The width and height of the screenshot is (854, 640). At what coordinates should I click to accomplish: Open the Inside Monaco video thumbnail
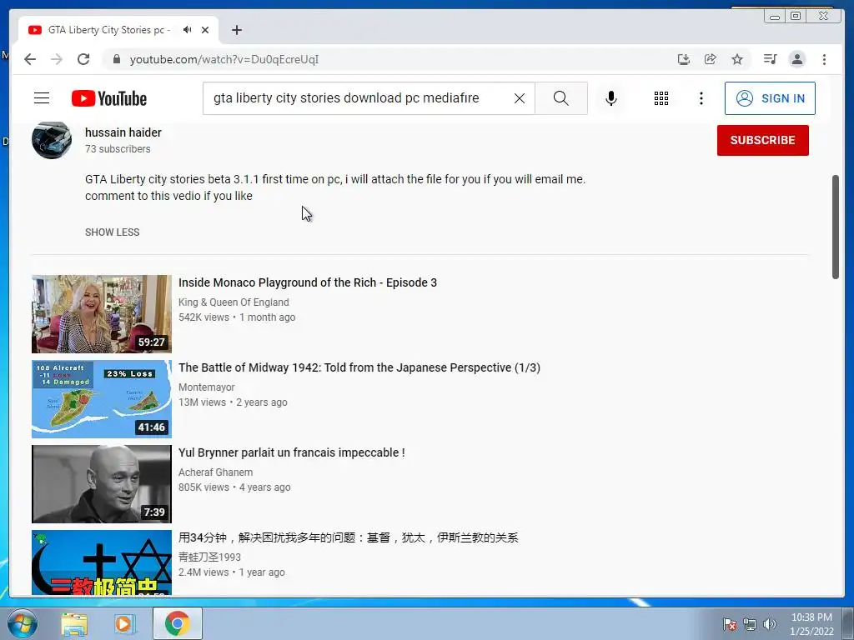tap(101, 314)
